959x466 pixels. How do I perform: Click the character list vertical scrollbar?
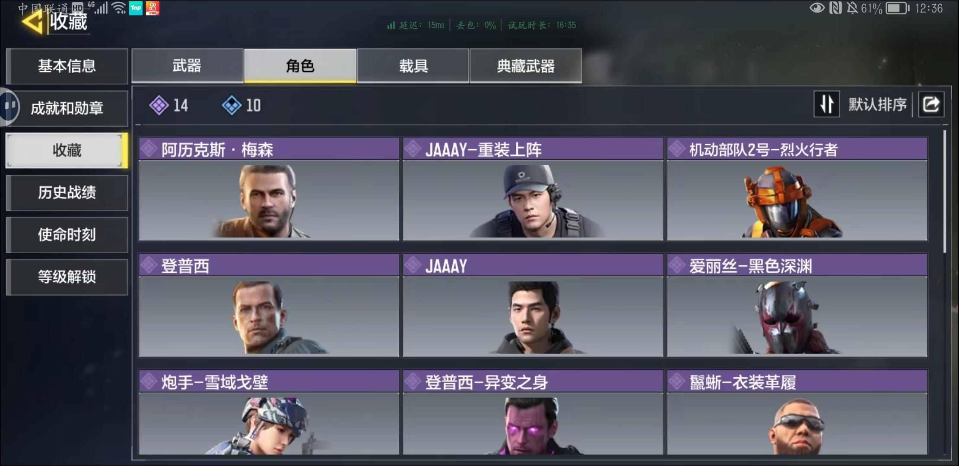945,192
